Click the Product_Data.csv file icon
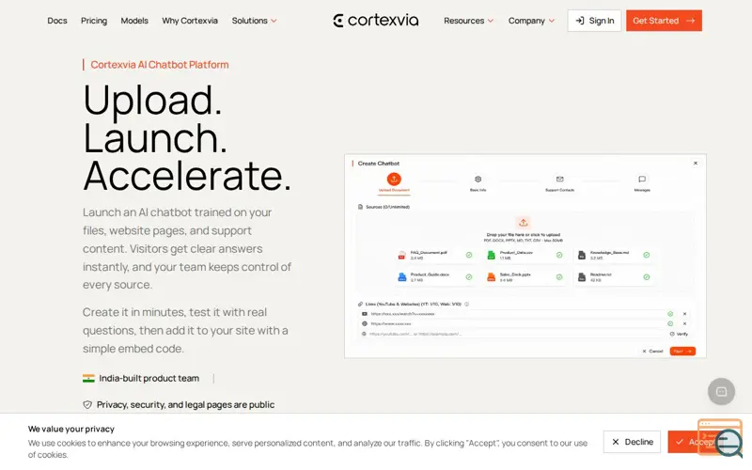Image resolution: width=752 pixels, height=470 pixels. (x=491, y=255)
